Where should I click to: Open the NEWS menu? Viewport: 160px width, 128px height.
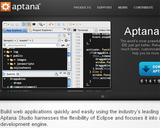(123, 8)
